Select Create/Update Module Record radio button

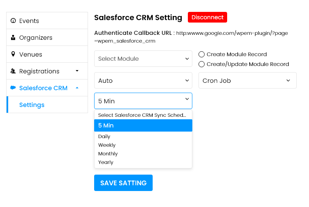coord(201,64)
